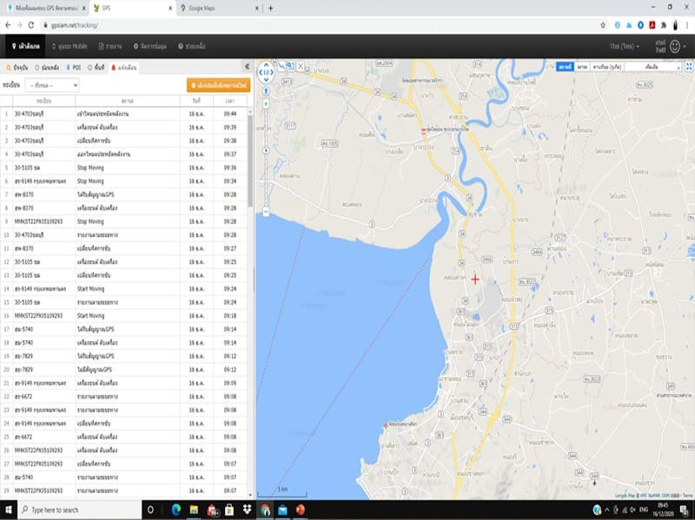Image resolution: width=695 pixels, height=520 pixels.
Task: Switch to the POI tab
Action: tap(75, 66)
